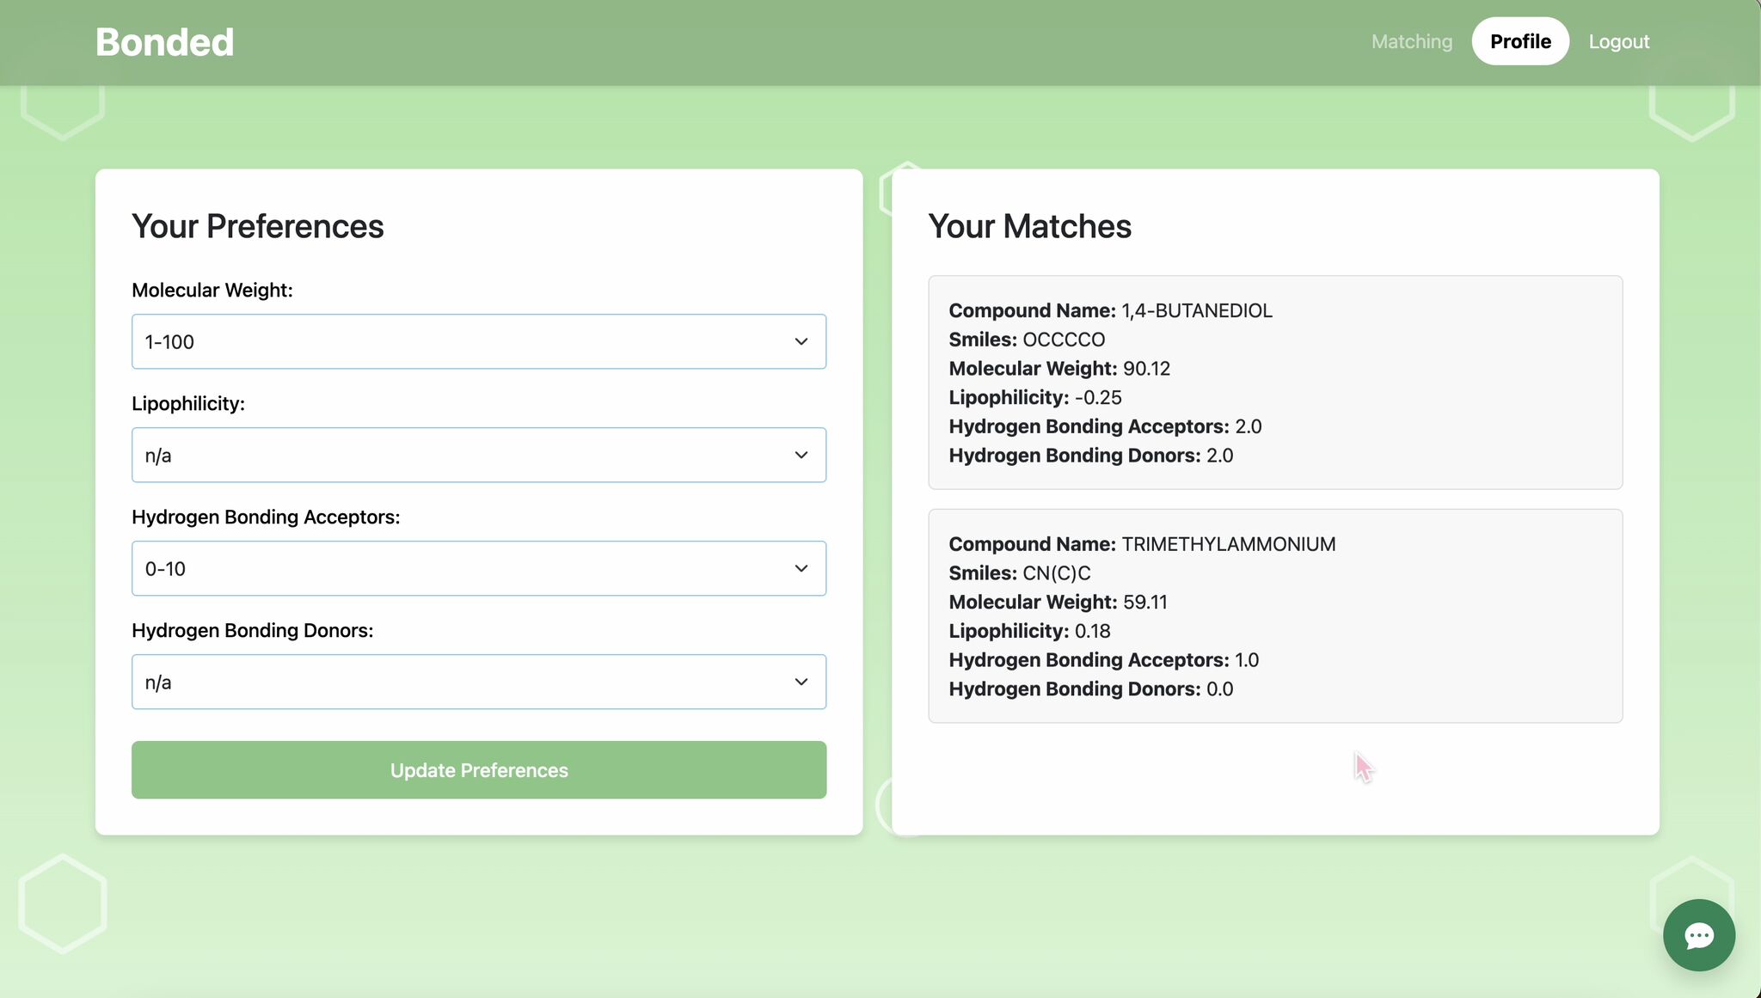Click the CN(C)C Smiles value
Screen dimensions: 1761x998
click(x=1057, y=573)
